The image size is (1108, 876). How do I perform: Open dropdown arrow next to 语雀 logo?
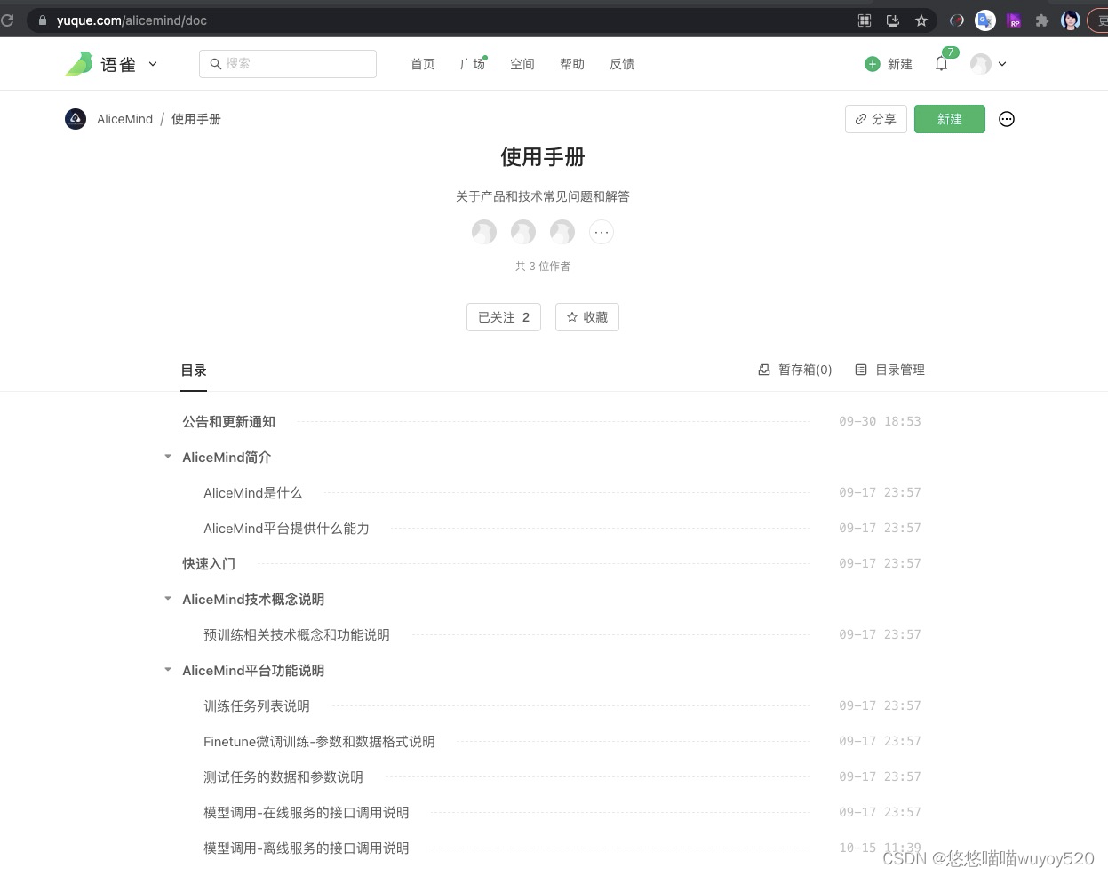click(x=153, y=64)
